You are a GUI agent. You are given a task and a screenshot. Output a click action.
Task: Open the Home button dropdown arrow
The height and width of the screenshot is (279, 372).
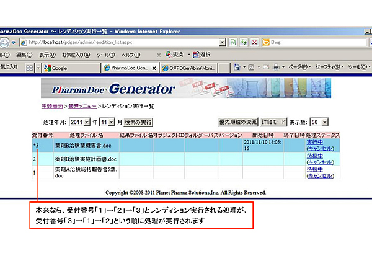click(x=244, y=68)
